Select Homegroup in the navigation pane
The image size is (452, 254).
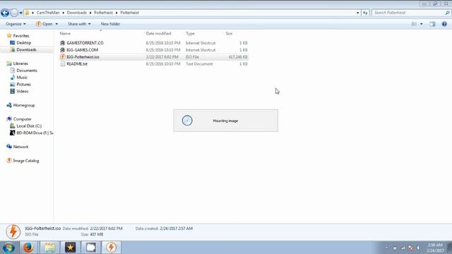click(24, 105)
